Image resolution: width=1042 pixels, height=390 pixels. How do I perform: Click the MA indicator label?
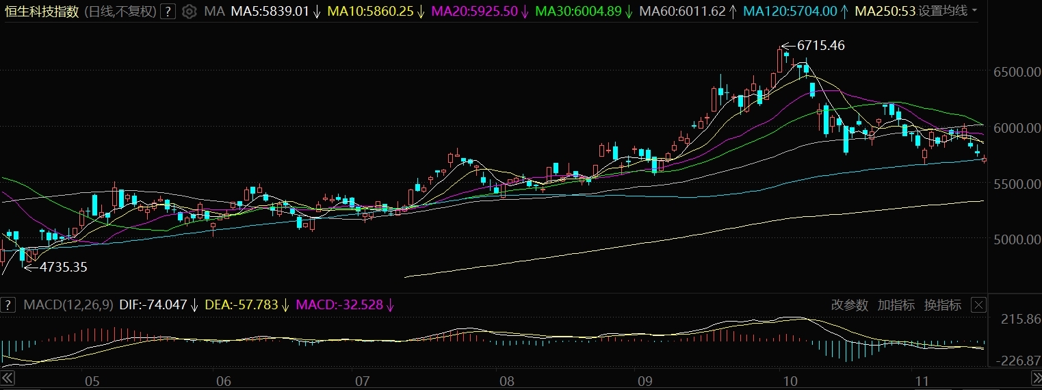click(215, 11)
